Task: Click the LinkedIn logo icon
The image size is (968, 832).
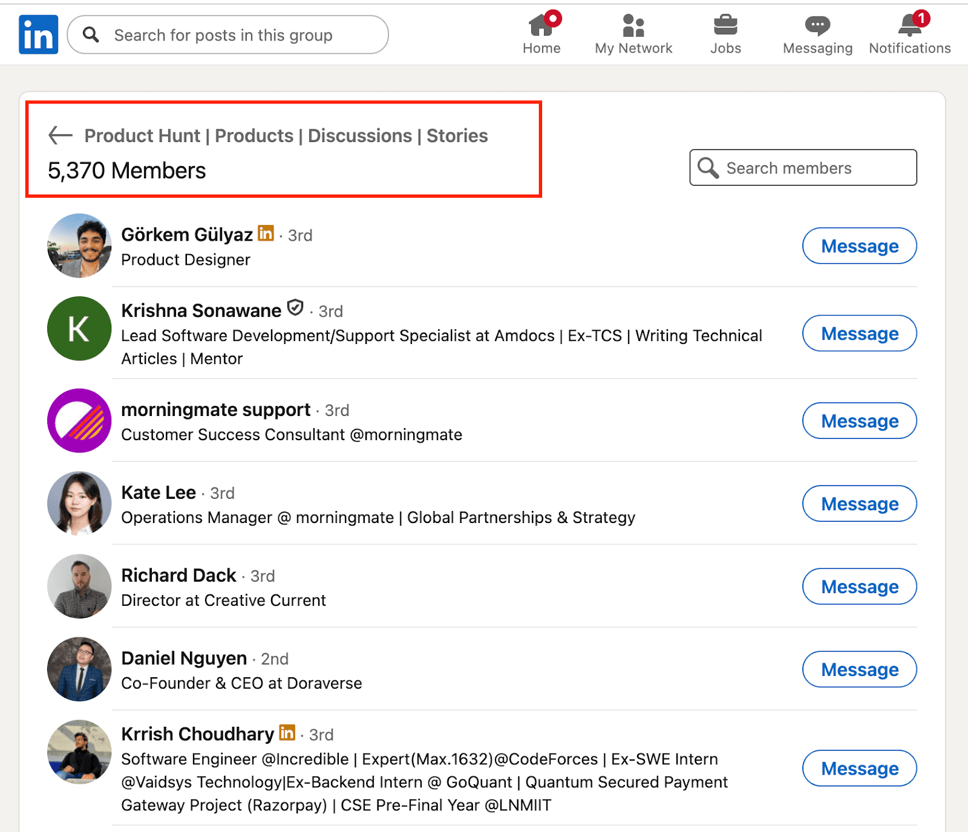Action: (38, 34)
